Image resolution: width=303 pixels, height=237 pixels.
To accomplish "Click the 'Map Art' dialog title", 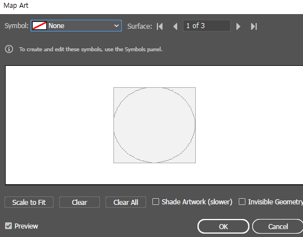I will [16, 6].
